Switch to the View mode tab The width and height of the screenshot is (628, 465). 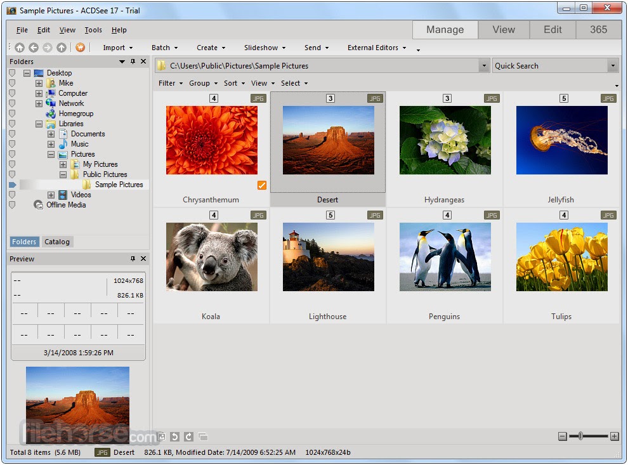pos(504,30)
